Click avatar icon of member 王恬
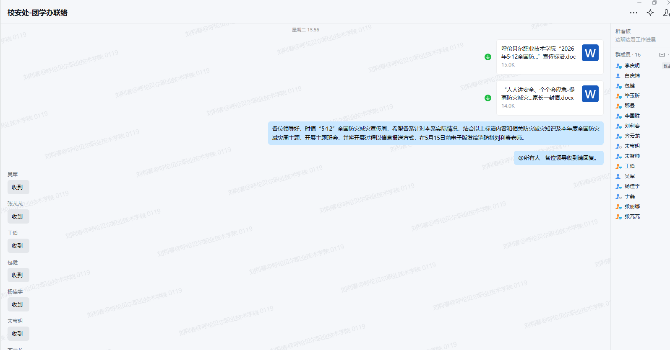This screenshot has height=350, width=670. tap(618, 166)
